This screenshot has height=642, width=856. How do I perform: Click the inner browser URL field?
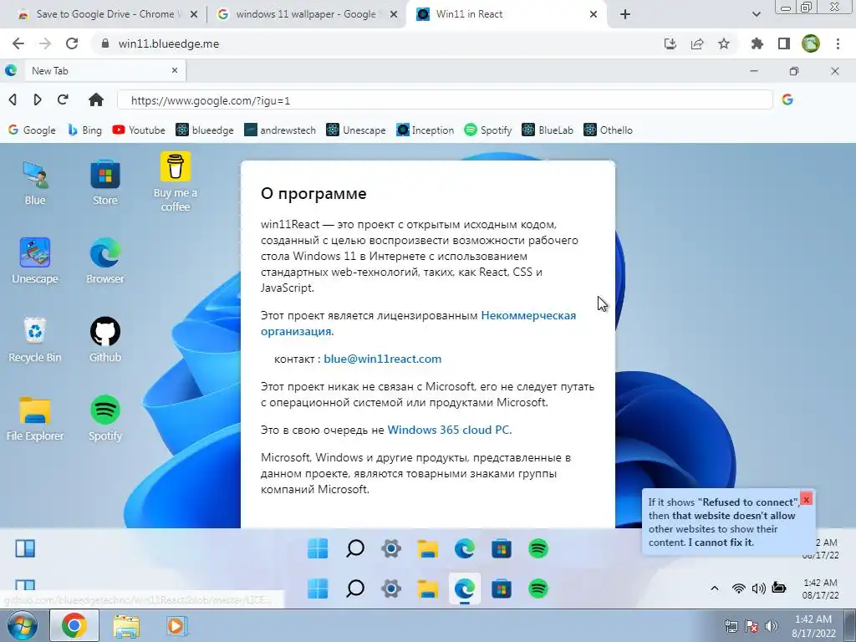[x=445, y=100]
